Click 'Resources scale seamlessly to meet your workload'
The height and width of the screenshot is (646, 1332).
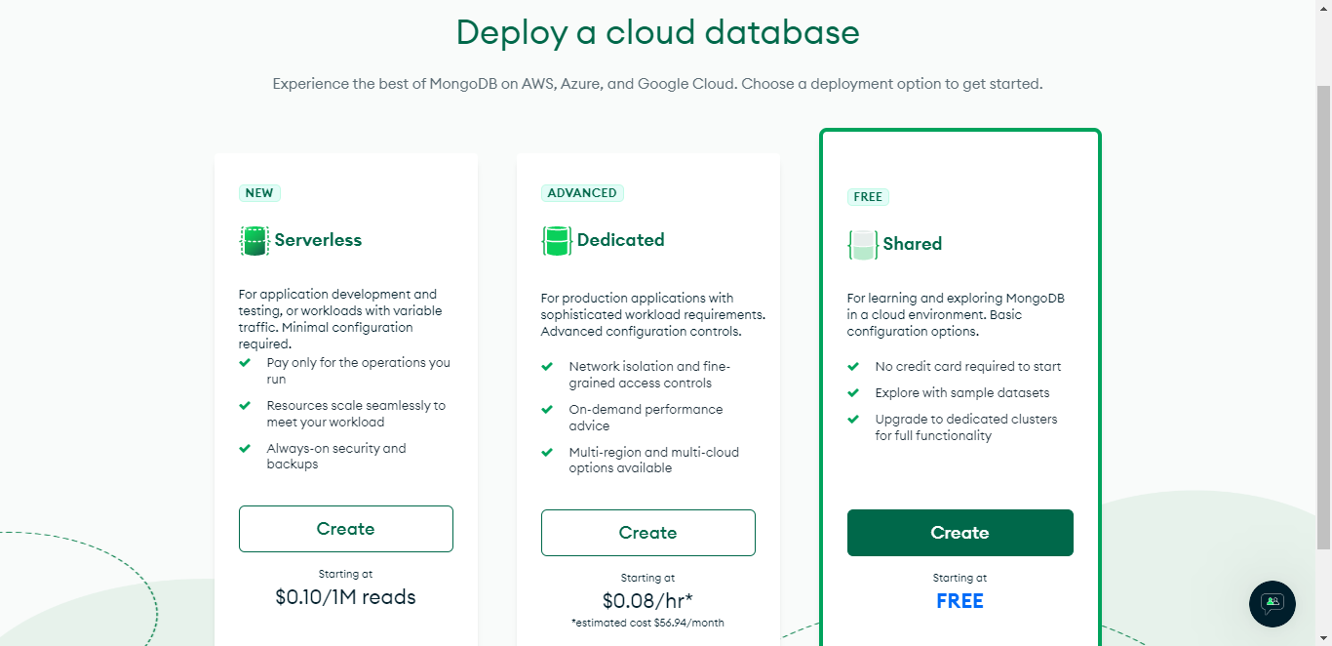pos(356,414)
